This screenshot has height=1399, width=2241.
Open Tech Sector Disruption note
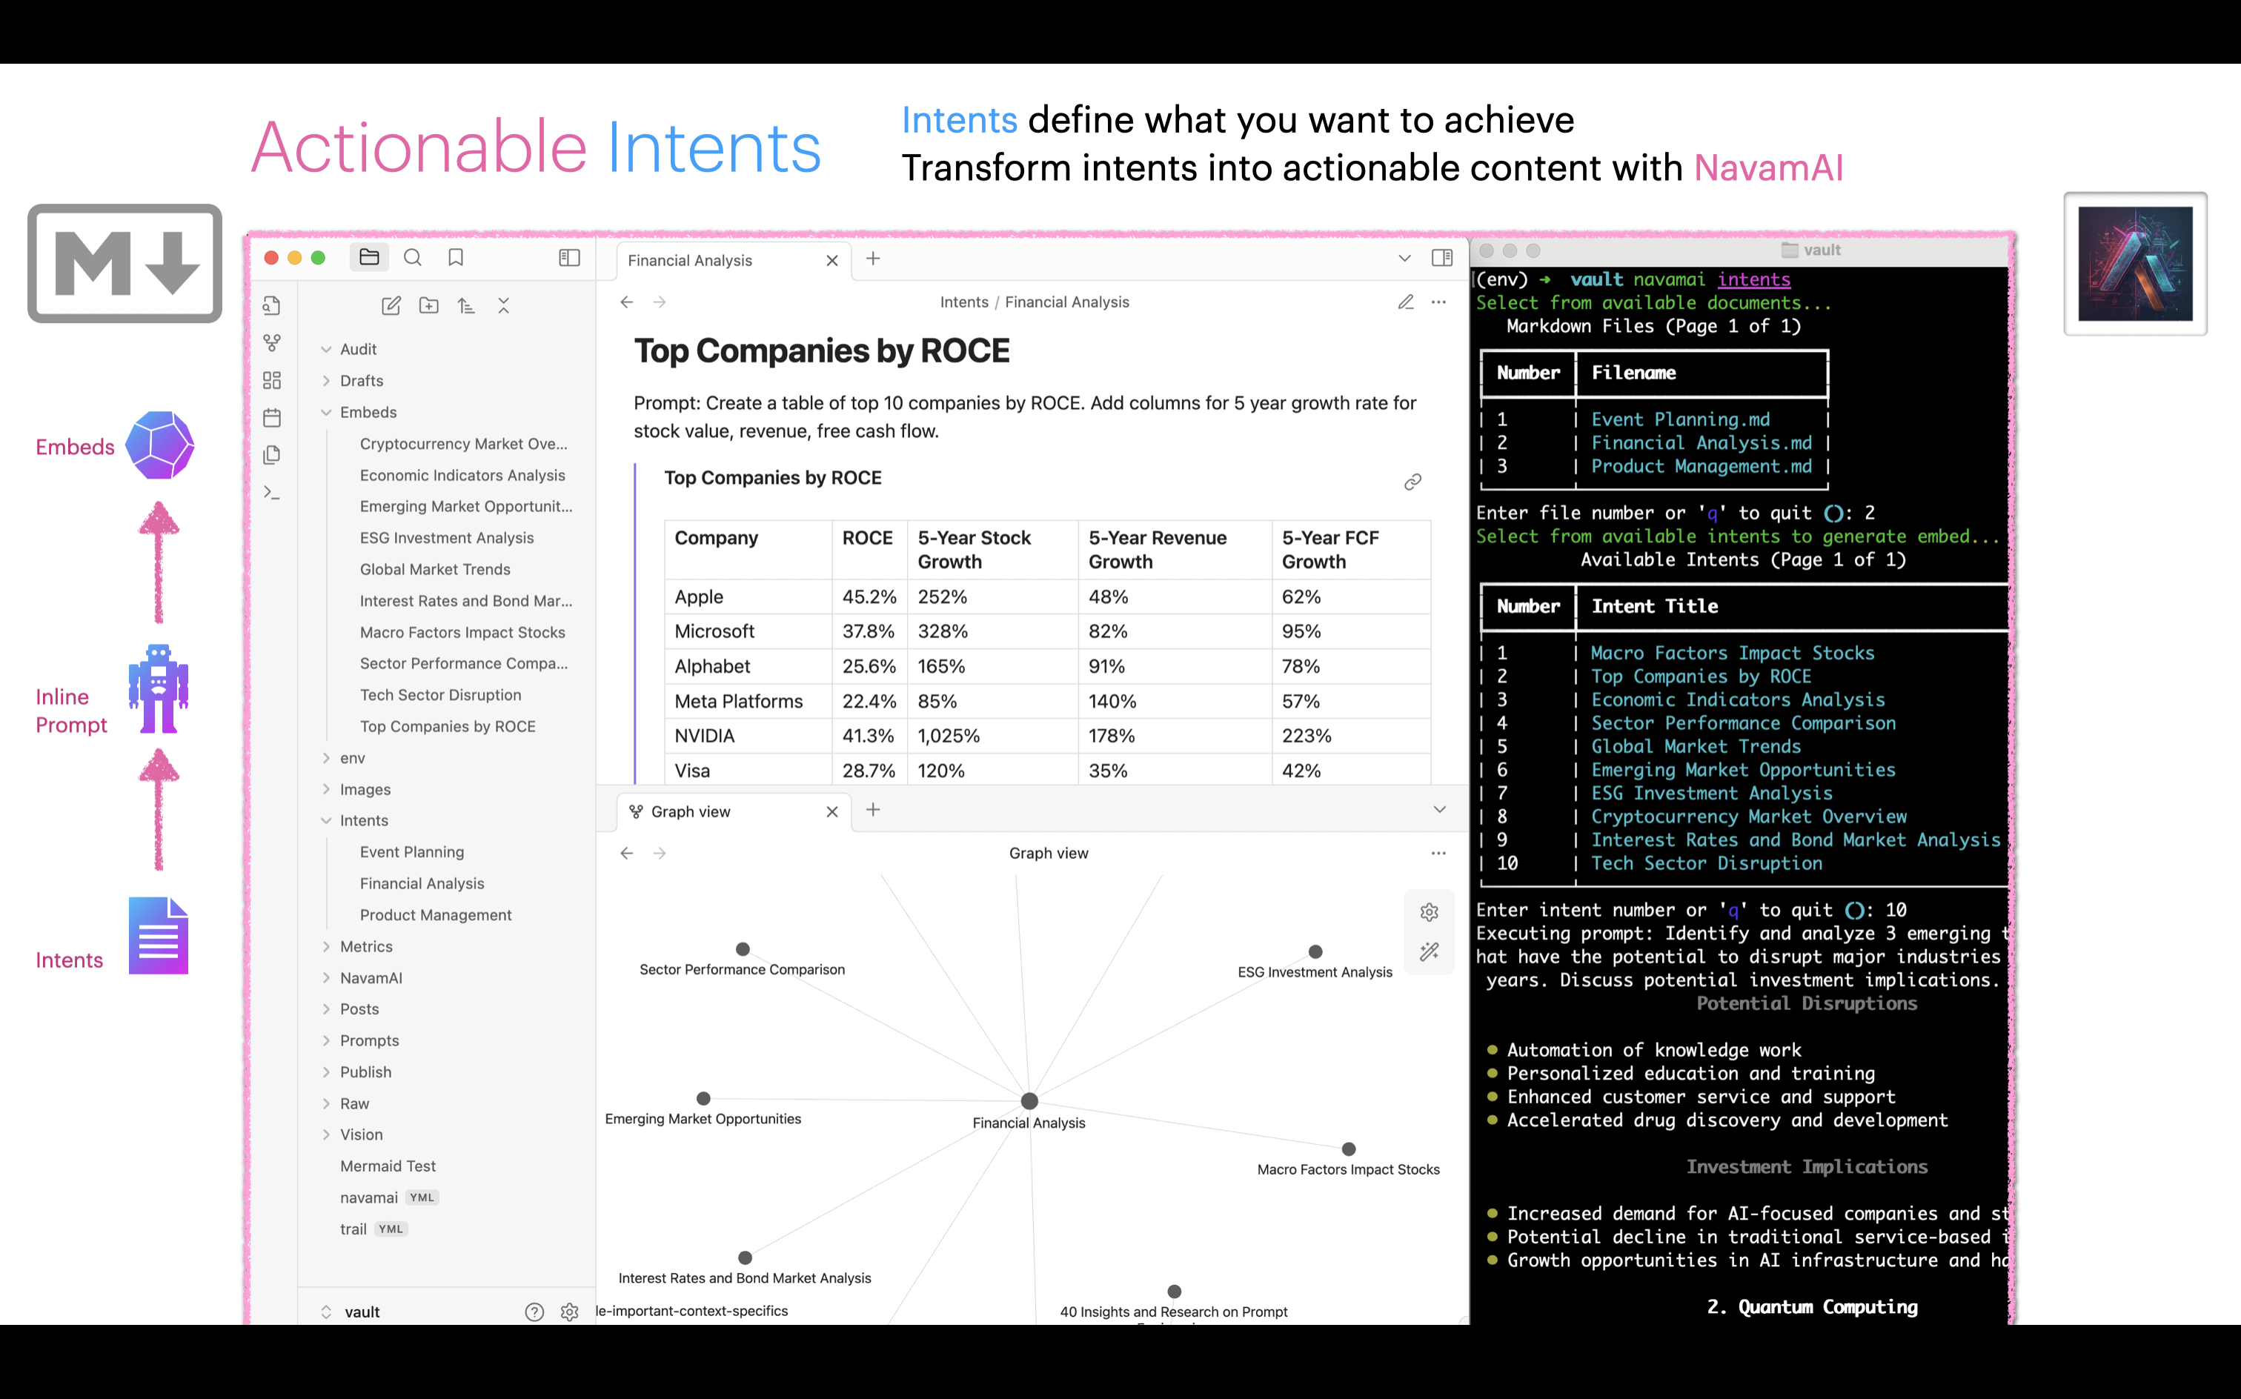pos(440,695)
